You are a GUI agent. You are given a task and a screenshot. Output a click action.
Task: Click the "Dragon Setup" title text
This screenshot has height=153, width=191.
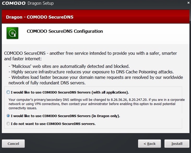click(40, 3)
